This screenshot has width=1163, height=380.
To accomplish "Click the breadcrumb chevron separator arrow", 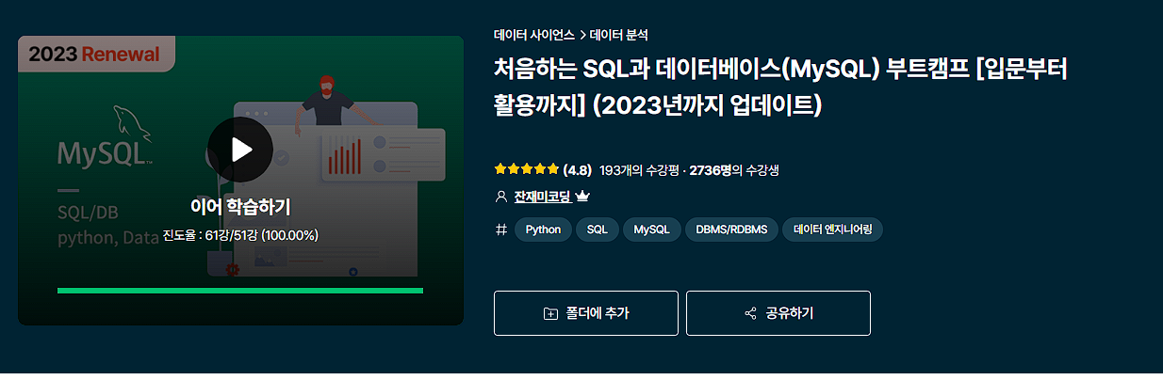I will 582,36.
